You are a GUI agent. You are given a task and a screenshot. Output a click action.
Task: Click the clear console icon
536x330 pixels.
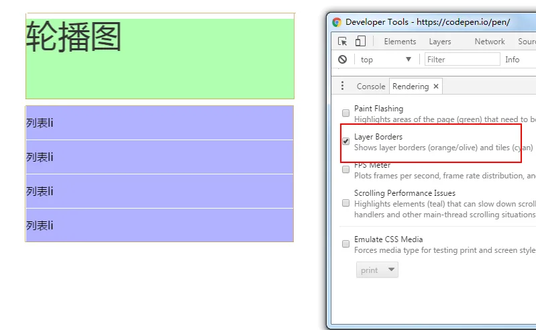pos(342,60)
